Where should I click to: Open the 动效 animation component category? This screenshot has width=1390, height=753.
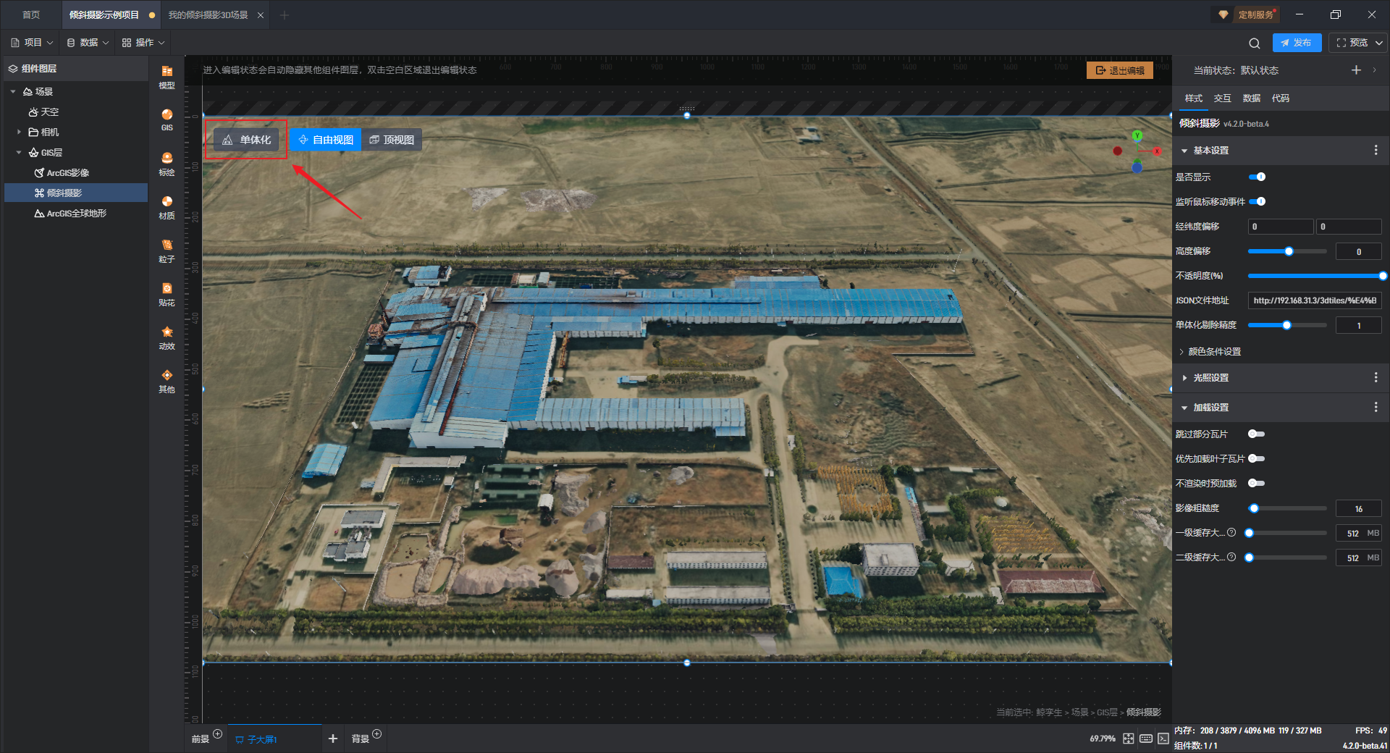(x=167, y=337)
